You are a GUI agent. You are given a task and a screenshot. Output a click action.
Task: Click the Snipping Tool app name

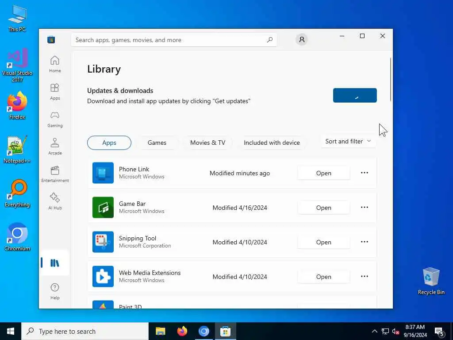(138, 238)
